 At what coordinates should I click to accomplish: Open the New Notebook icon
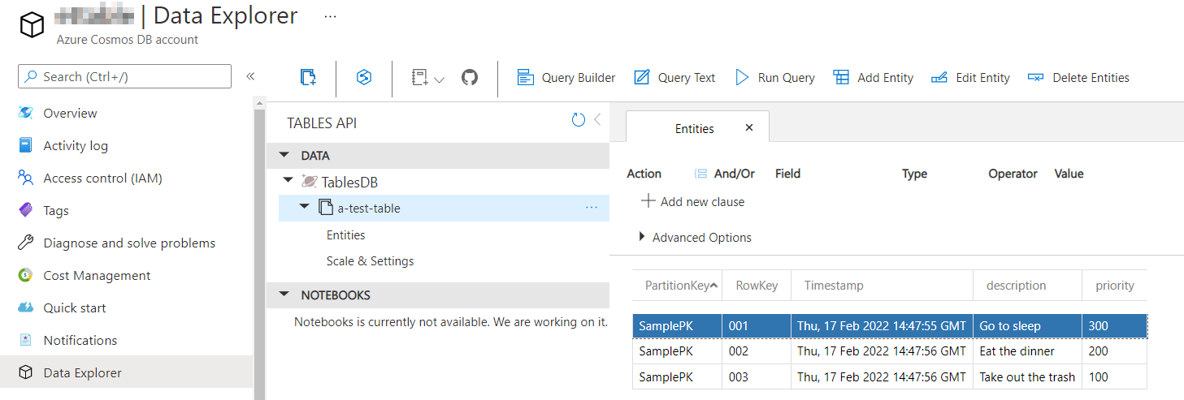tap(419, 78)
